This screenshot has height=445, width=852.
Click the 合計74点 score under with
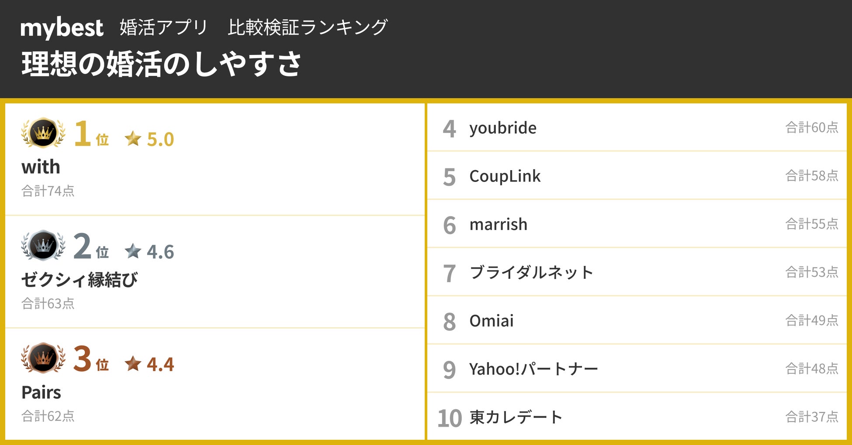(48, 191)
